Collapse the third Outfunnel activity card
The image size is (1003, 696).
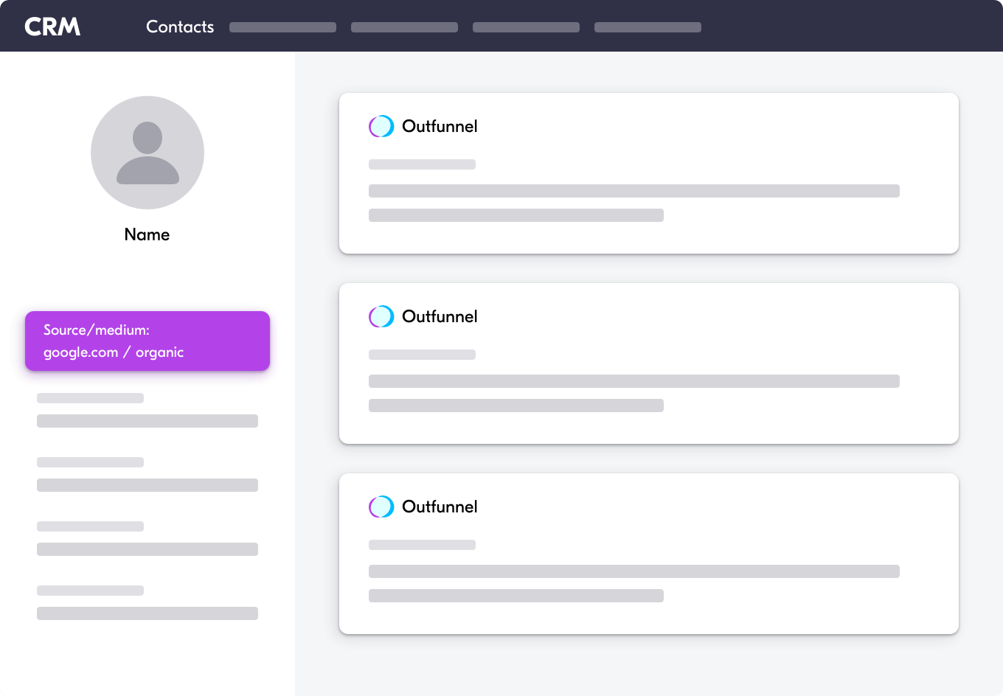(648, 554)
